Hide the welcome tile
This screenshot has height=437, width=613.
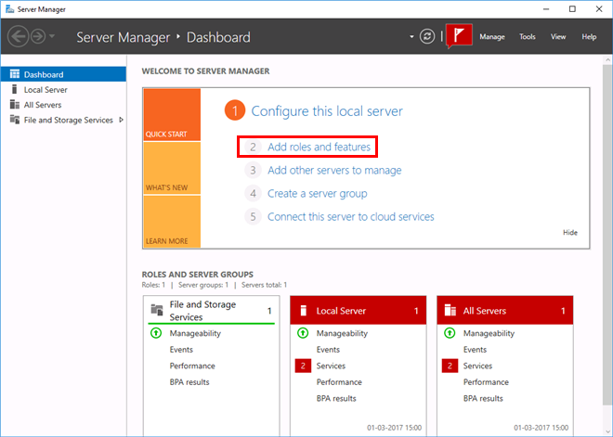(570, 233)
